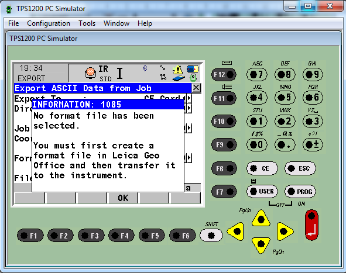Close the Export ASCII Data screen
Viewport: 346px width, 273px height.
196,88
